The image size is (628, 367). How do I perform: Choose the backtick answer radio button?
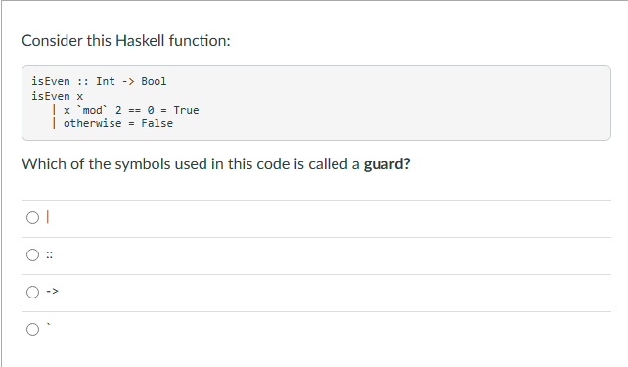click(x=33, y=330)
